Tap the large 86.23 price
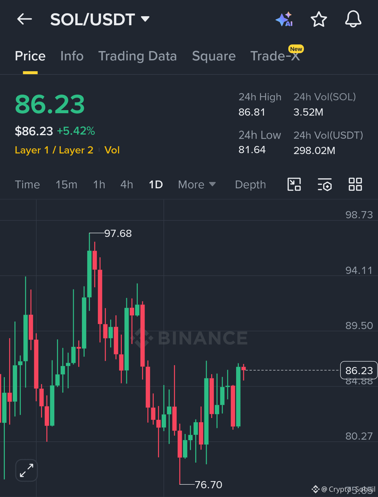The image size is (378, 497). (x=50, y=104)
